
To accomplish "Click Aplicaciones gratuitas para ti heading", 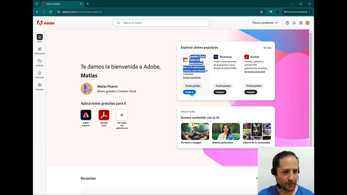I will (x=103, y=103).
